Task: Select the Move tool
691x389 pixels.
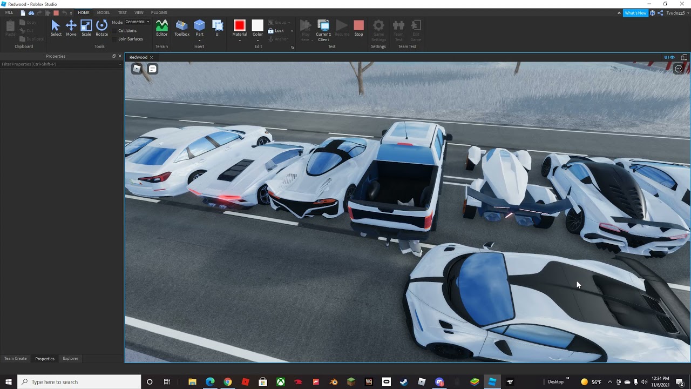Action: point(71,28)
